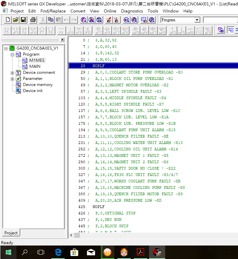
Task: Close the project panel with the X button
Action: pos(62,40)
